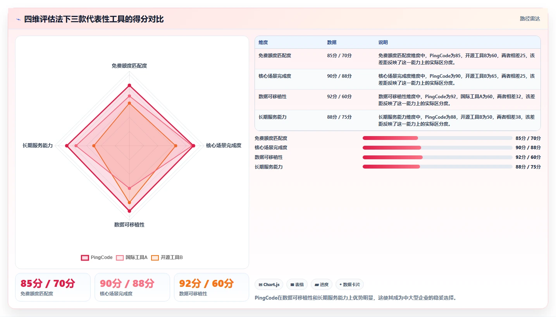Click PingCode's crimson point on 长期服务能力 axis
The image size is (556, 317).
pyautogui.click(x=67, y=146)
